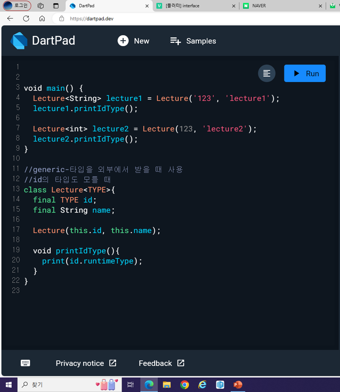Click the external link icon beside Privacy notice

point(113,363)
